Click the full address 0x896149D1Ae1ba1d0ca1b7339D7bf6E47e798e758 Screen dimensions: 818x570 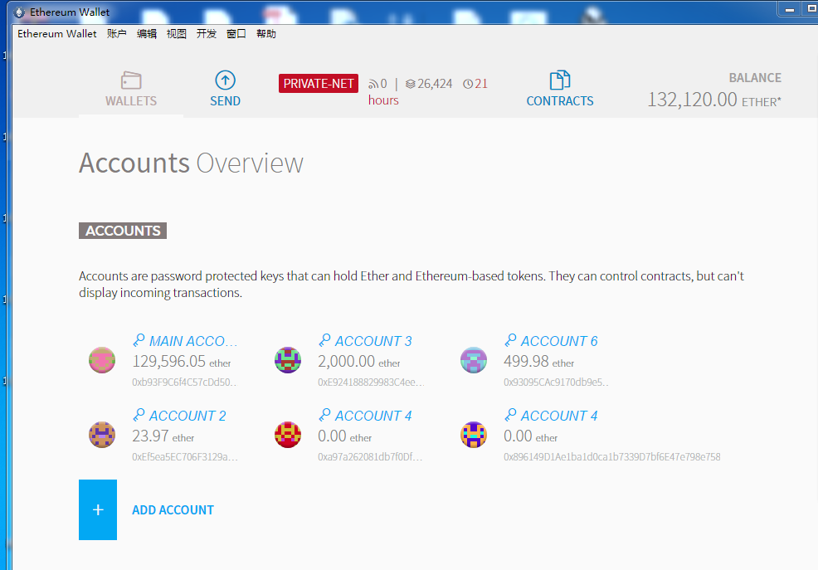tap(612, 457)
